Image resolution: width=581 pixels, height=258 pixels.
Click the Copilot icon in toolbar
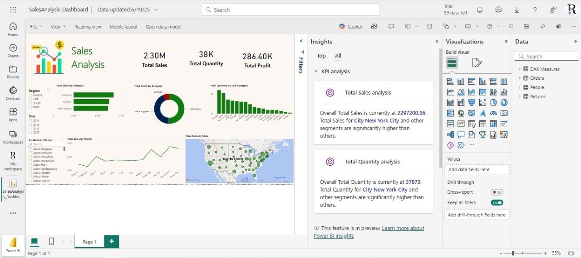350,27
